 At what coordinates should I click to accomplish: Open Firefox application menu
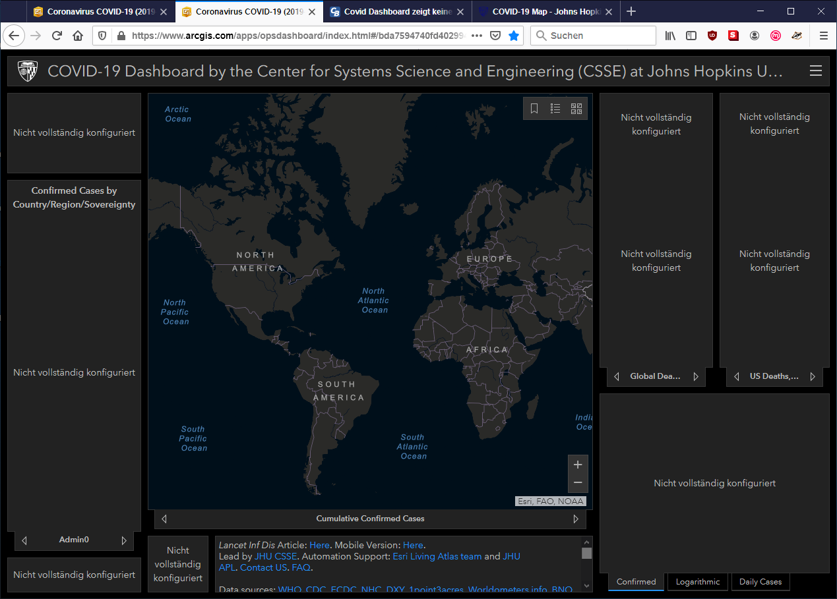tap(823, 36)
